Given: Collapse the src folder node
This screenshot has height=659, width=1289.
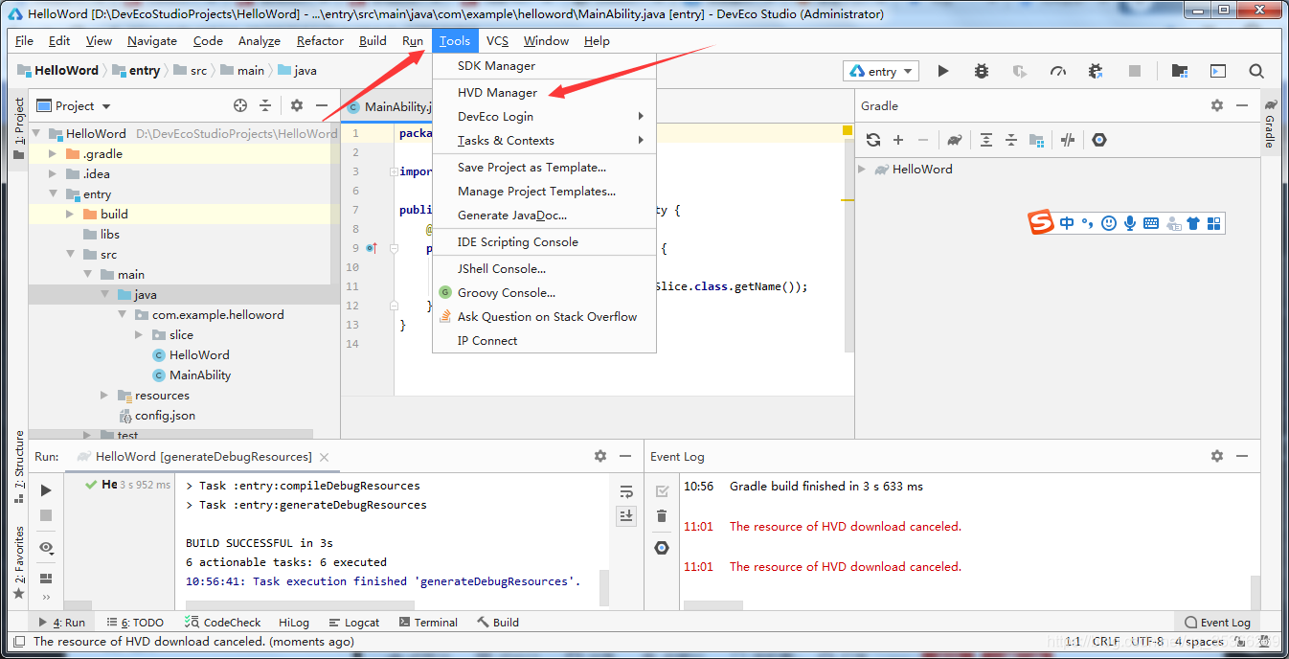Looking at the screenshot, I should (70, 254).
